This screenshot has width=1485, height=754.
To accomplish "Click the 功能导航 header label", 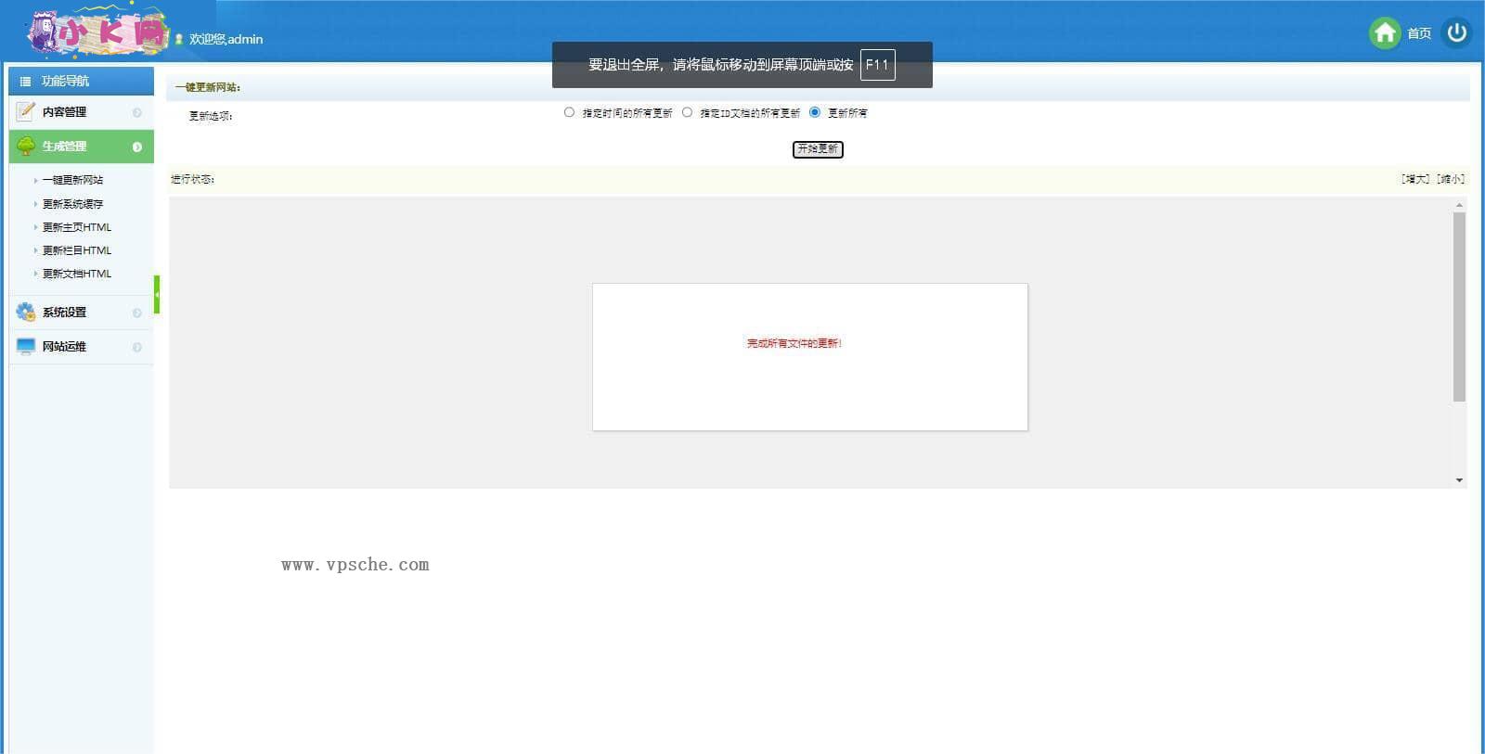I will click(65, 82).
